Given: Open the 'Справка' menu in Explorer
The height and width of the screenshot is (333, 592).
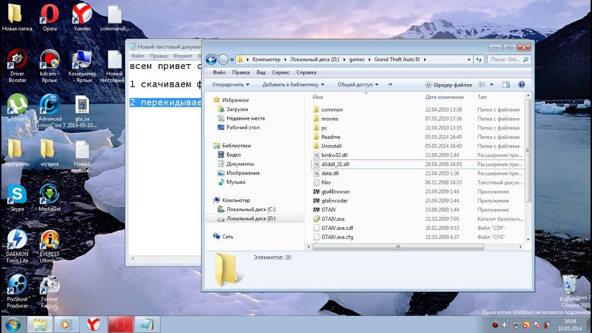Looking at the screenshot, I should tap(306, 72).
